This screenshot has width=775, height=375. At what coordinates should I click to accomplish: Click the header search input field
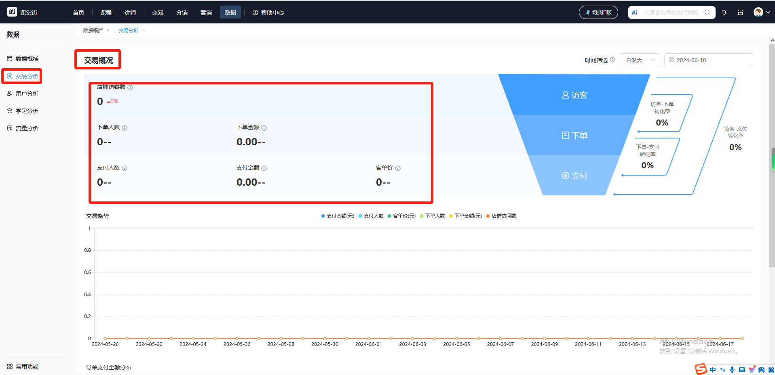[x=671, y=13]
